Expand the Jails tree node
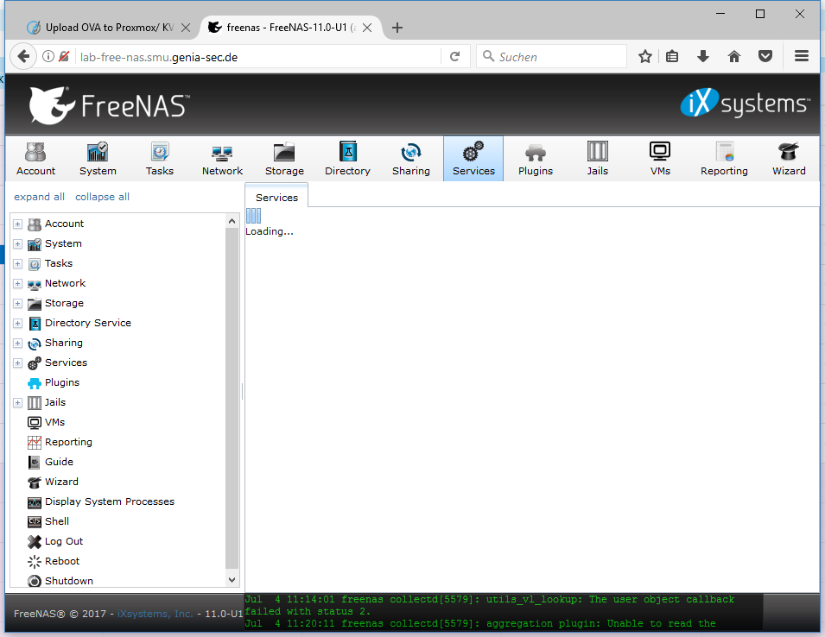This screenshot has width=825, height=637. tap(17, 402)
